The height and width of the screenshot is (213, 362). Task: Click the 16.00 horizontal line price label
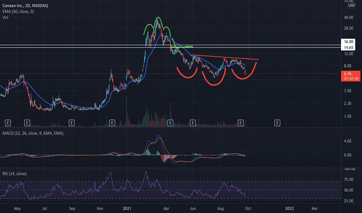pyautogui.click(x=348, y=42)
